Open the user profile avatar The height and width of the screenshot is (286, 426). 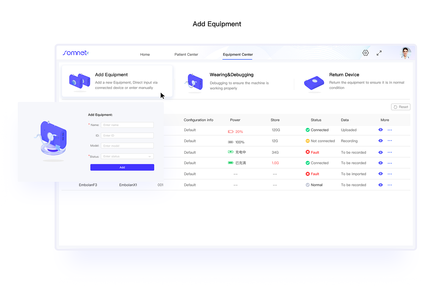pos(405,53)
